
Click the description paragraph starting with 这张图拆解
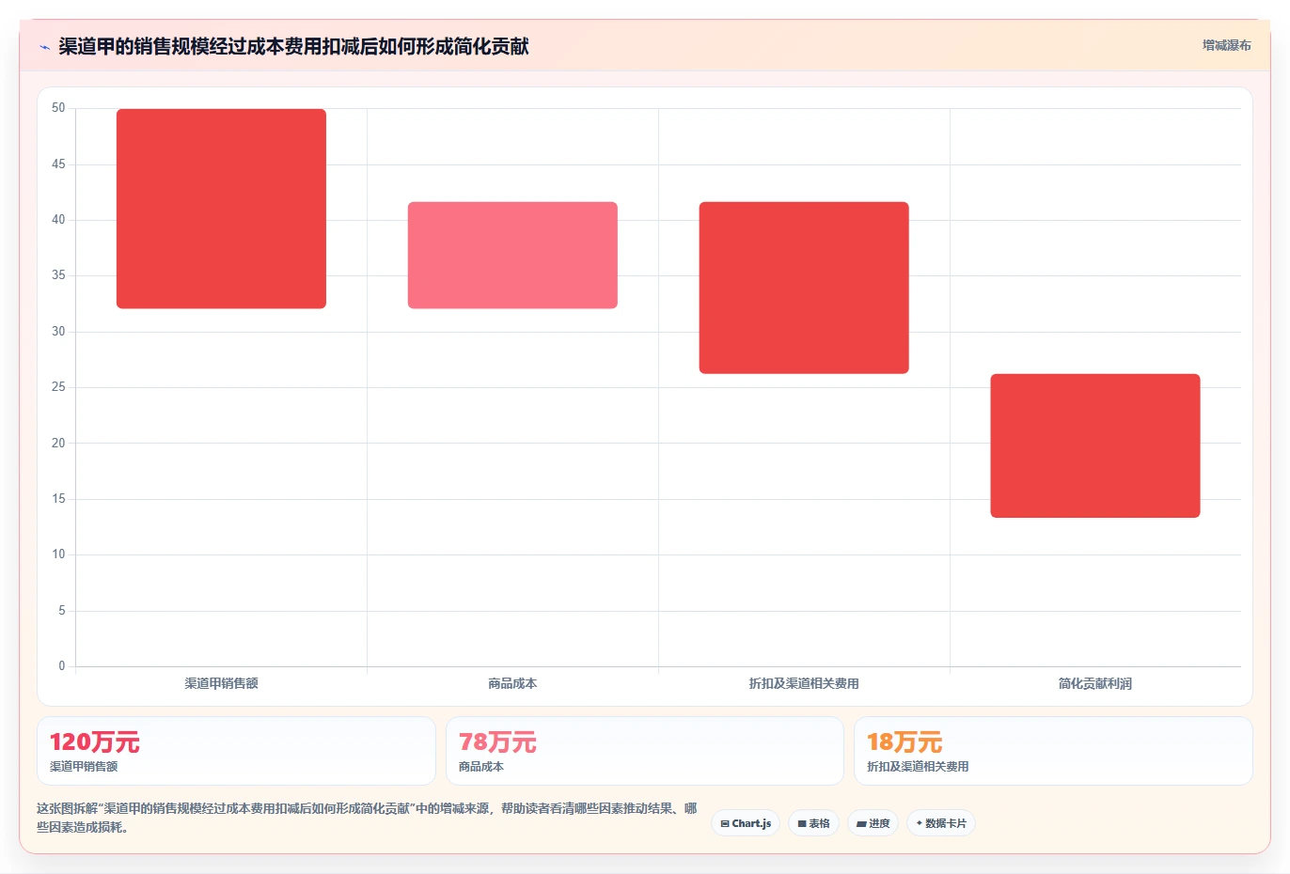(367, 818)
